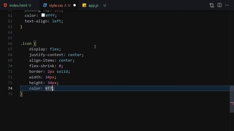Click closing brace on line 75

point(21,94)
